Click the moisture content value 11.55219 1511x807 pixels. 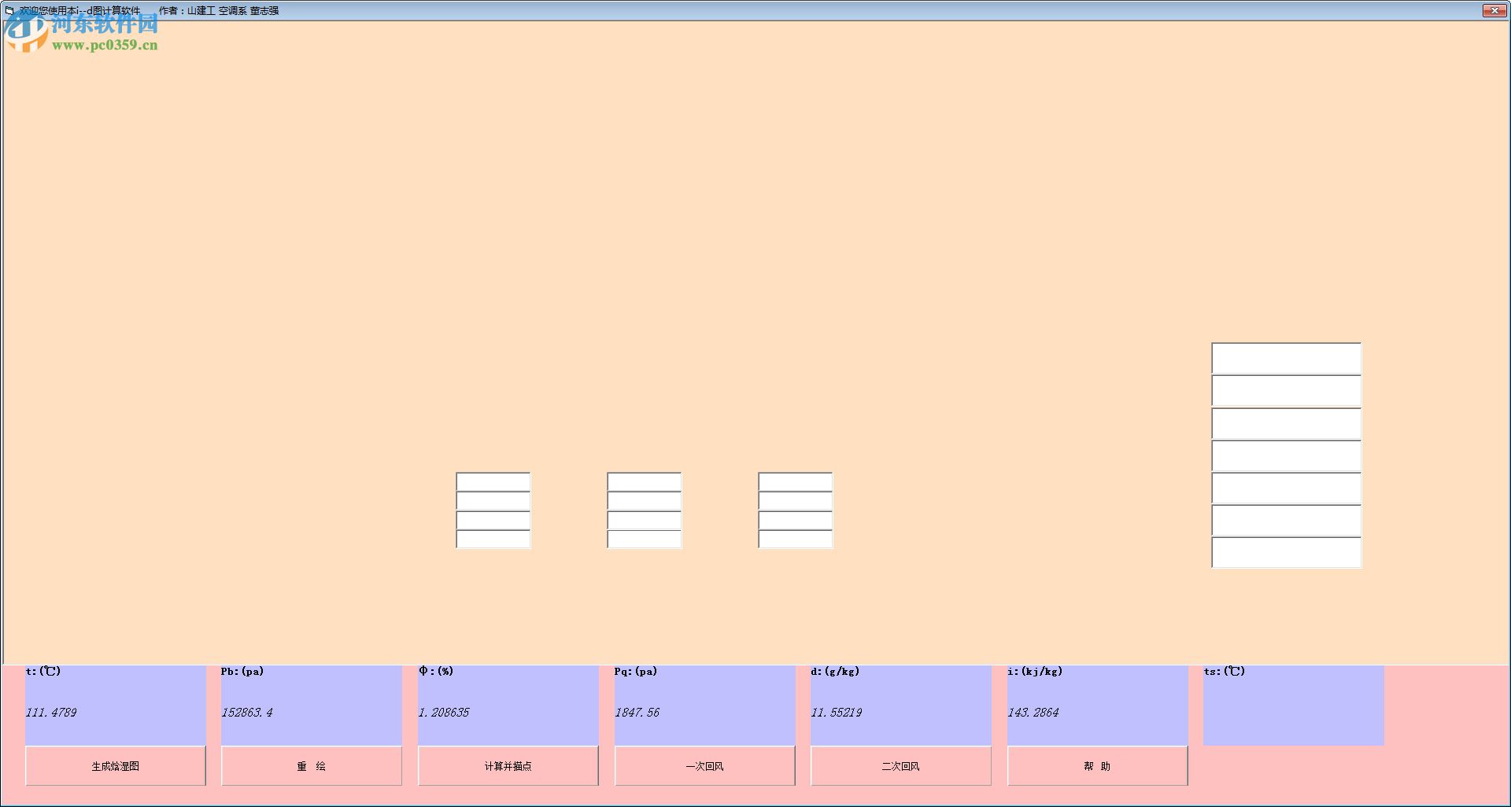pos(837,713)
